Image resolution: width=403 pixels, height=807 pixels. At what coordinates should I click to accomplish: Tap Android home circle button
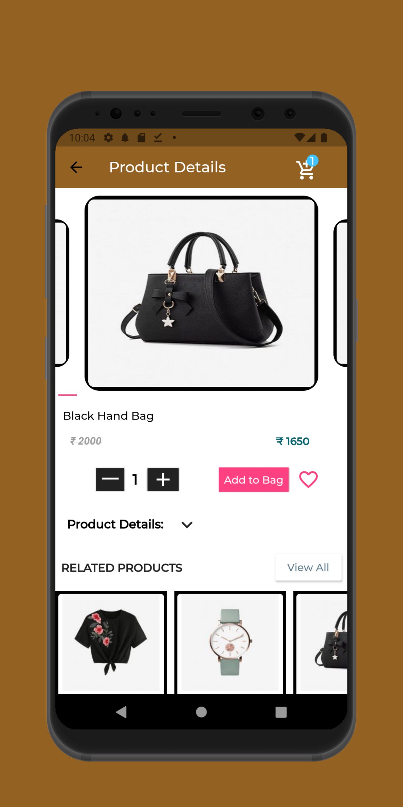tap(201, 712)
